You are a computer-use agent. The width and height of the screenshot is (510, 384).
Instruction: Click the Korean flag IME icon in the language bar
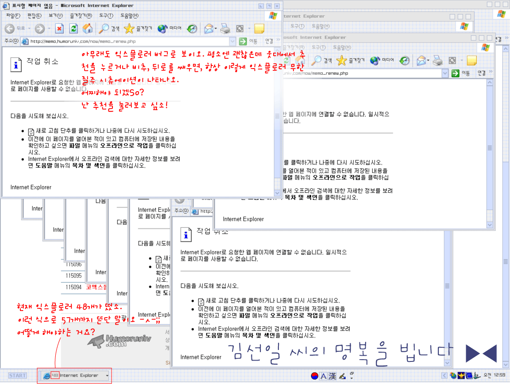click(x=314, y=376)
